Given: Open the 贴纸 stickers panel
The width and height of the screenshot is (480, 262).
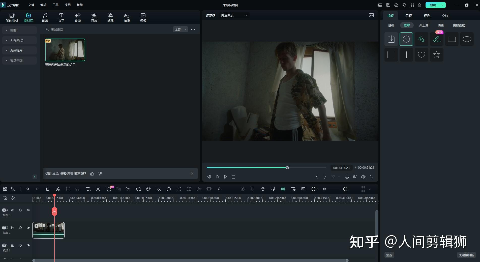Looking at the screenshot, I should pyautogui.click(x=127, y=18).
